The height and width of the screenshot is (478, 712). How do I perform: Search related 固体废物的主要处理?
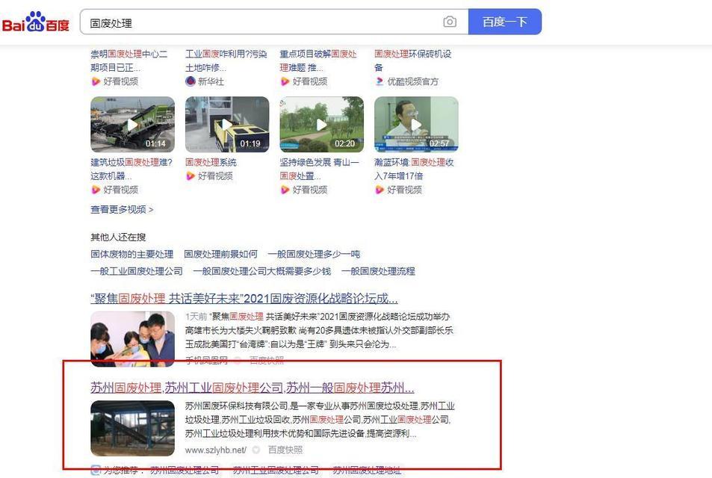[131, 254]
